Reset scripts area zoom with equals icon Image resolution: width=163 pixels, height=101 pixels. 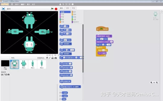tap(154, 83)
